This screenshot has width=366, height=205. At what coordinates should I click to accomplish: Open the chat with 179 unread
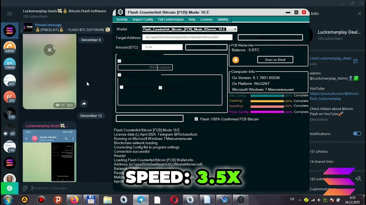[9, 113]
